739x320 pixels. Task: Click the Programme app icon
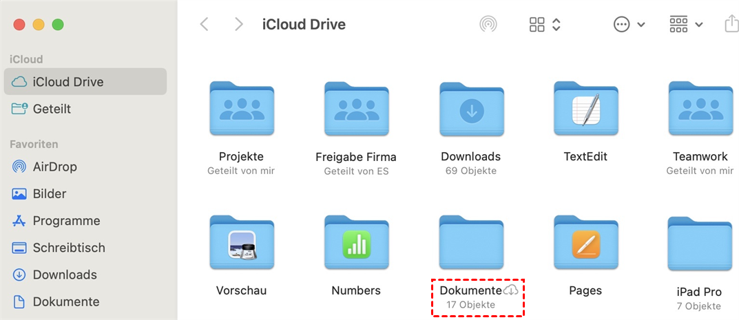pos(19,221)
